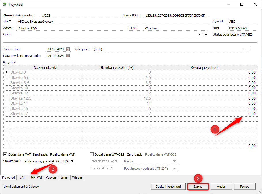262x194 pixels.
Task: Click plus icon next to Opis field
Action: pos(206,34)
